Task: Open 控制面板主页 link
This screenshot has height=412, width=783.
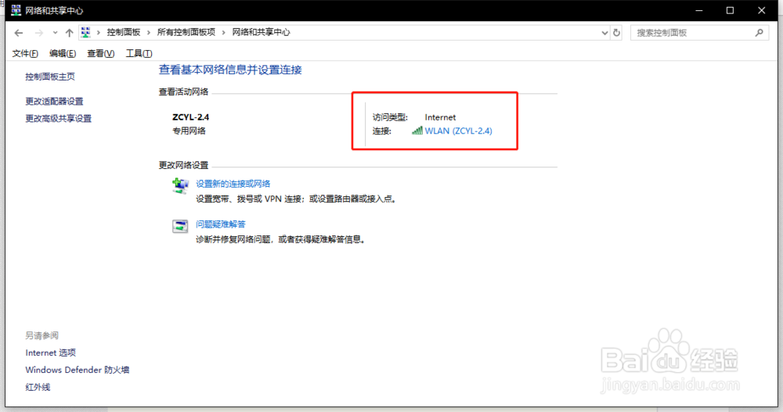Action: [50, 77]
